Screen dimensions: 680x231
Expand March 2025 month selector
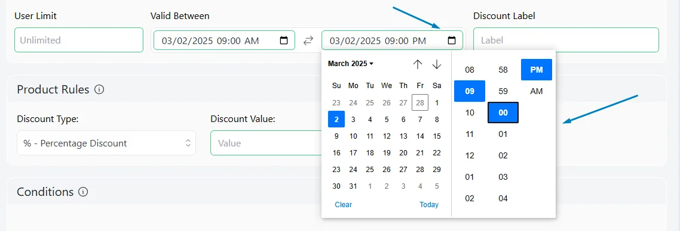tap(350, 64)
